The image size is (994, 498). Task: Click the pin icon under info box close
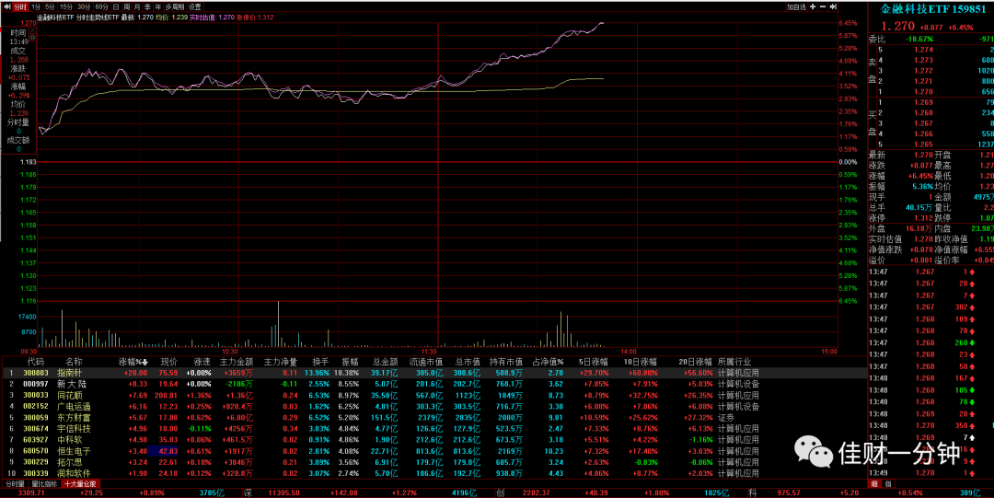(x=32, y=38)
